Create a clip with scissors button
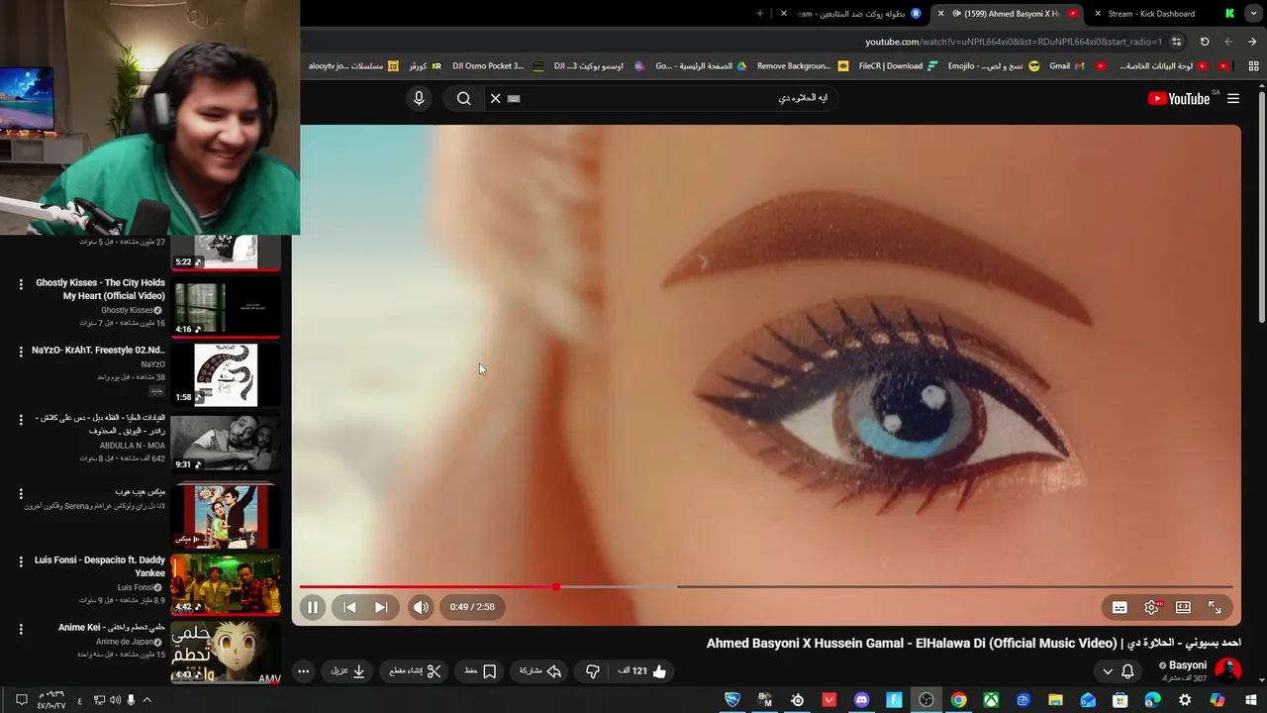Screen dimensions: 1267x713 (x=415, y=671)
